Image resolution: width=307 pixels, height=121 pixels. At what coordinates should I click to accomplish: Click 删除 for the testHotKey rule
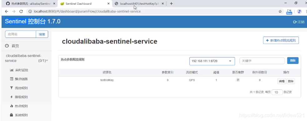click(x=291, y=81)
